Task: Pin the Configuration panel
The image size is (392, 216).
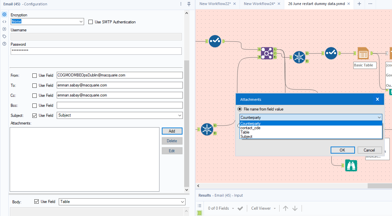Action: pos(189,4)
